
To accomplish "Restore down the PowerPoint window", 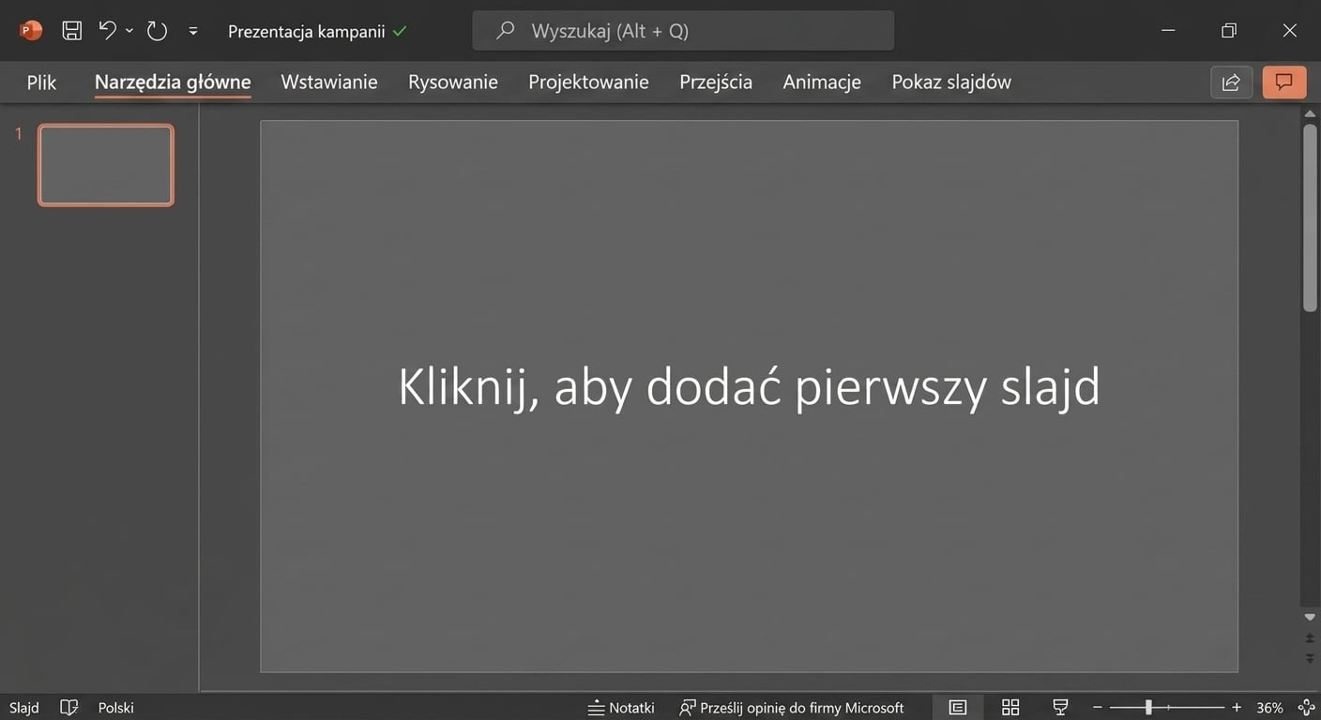I will [x=1229, y=31].
